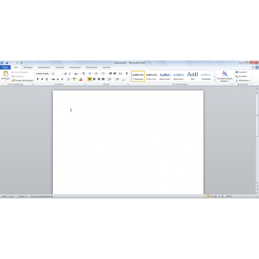Switch to the Einfügen ribbon tab
The image size is (259, 259).
(28, 67)
